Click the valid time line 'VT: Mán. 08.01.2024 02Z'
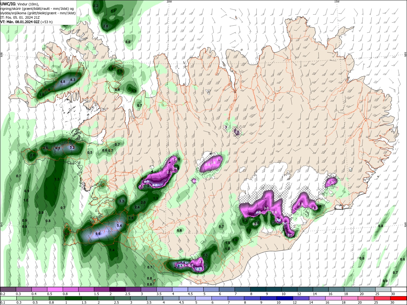Image resolution: width=407 pixels, height=305 pixels. [20, 22]
